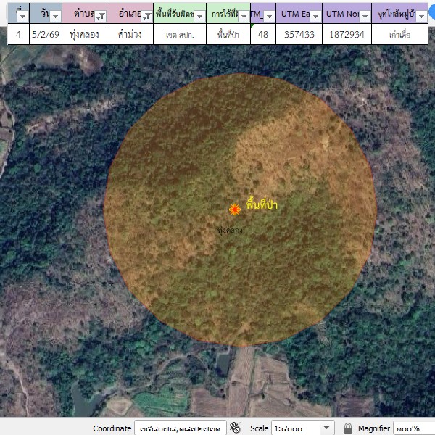The image size is (435, 435).
Task: Click the orange hotspot marker on the map
Action: pos(235,210)
